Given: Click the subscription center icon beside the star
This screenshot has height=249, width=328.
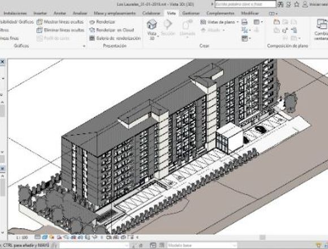Looking at the screenshot, I should [288, 5].
